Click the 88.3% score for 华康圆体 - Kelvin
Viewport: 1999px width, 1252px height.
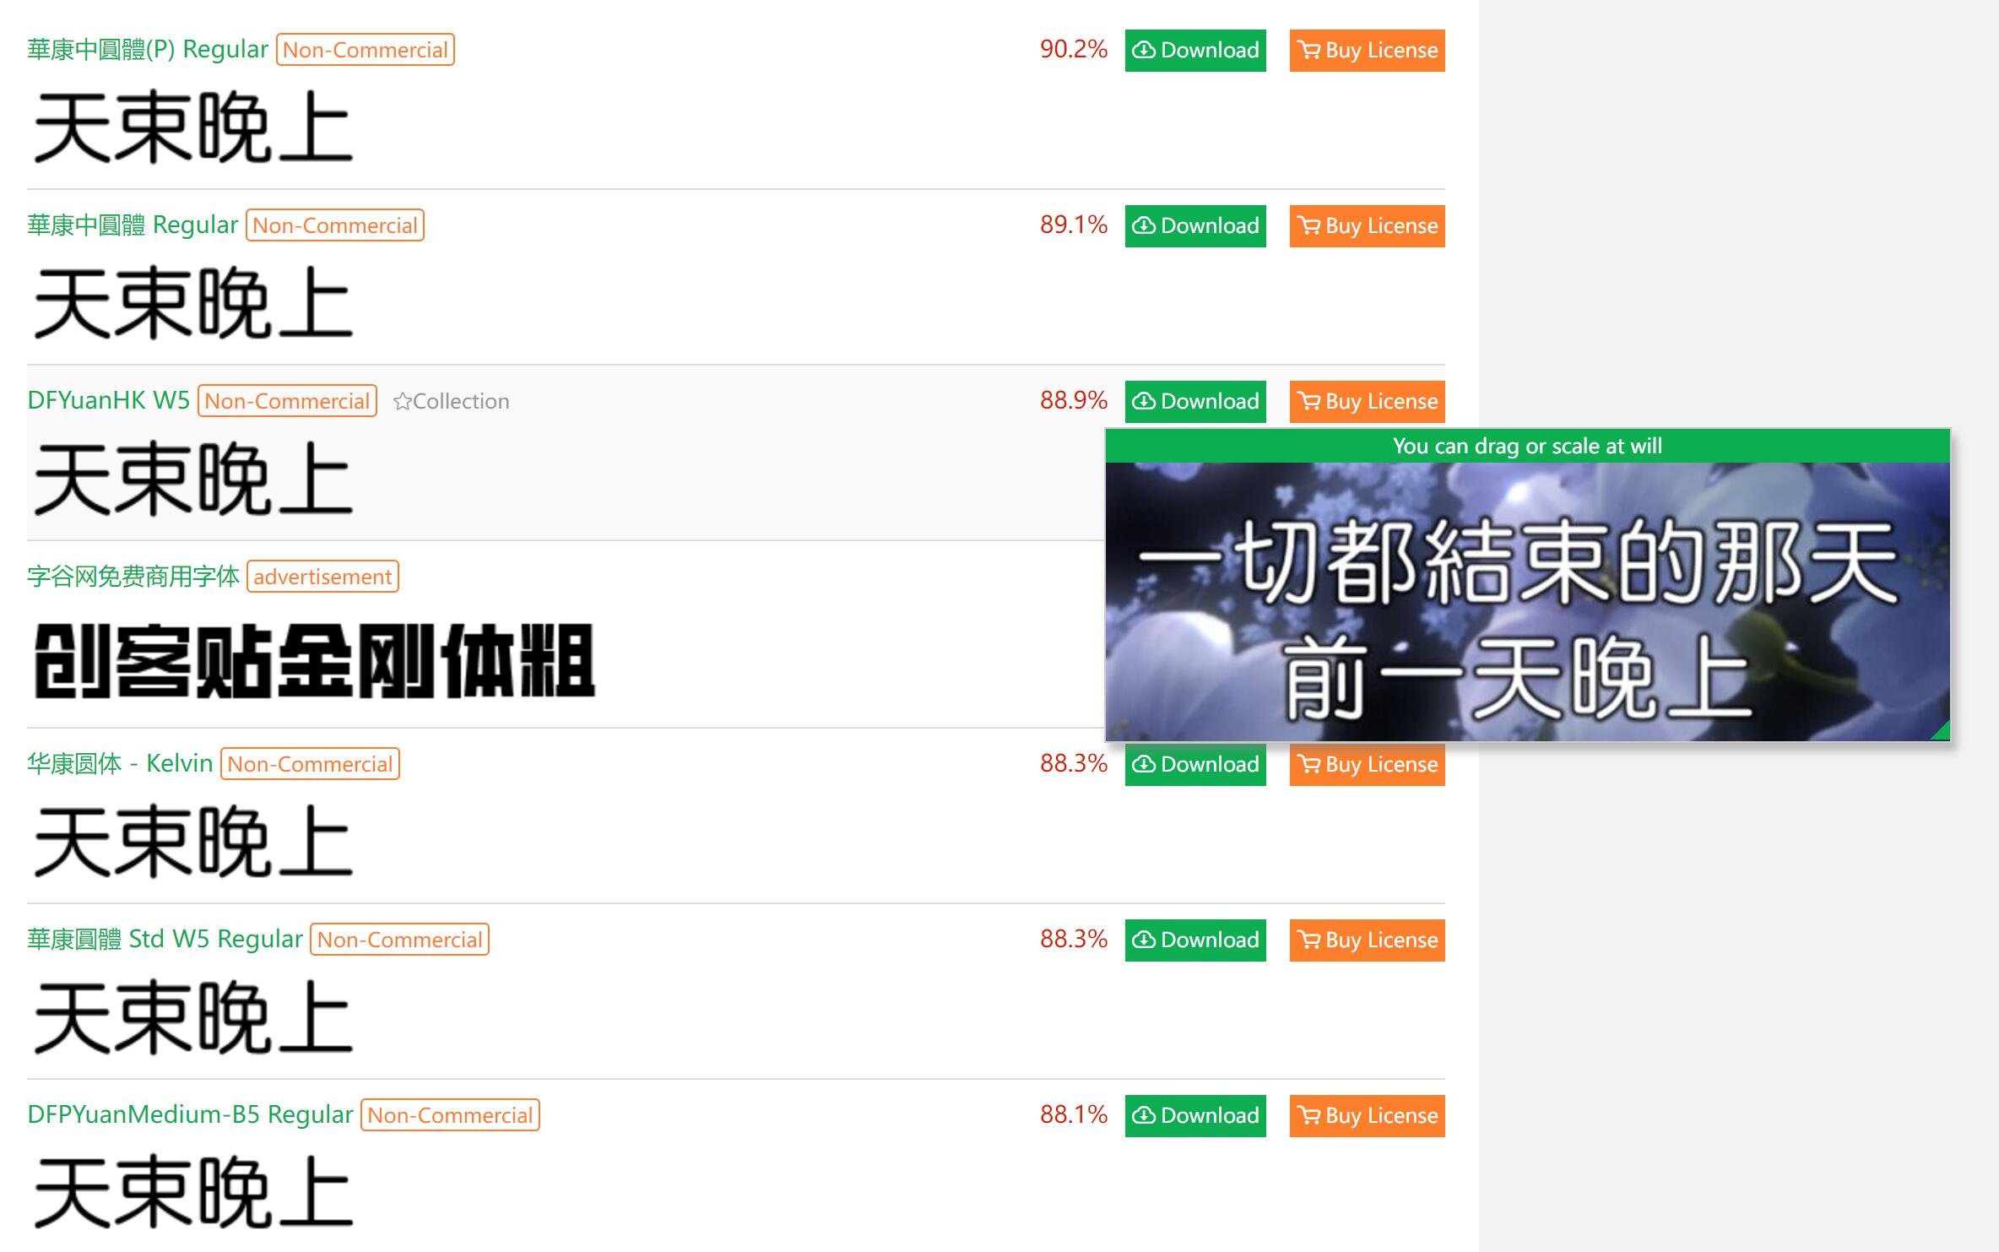pos(1073,763)
